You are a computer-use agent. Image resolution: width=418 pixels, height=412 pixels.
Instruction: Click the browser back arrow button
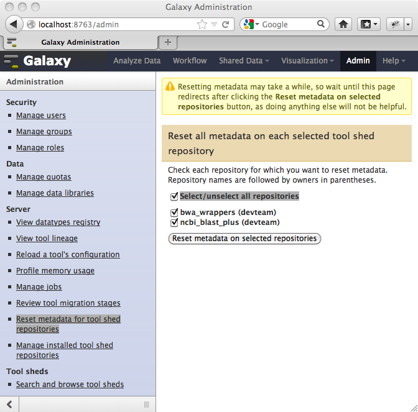(x=13, y=24)
